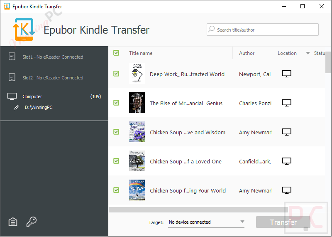Click the Deep Work book cover thumbnail
Viewport: 332px width, 237px height.
137,74
